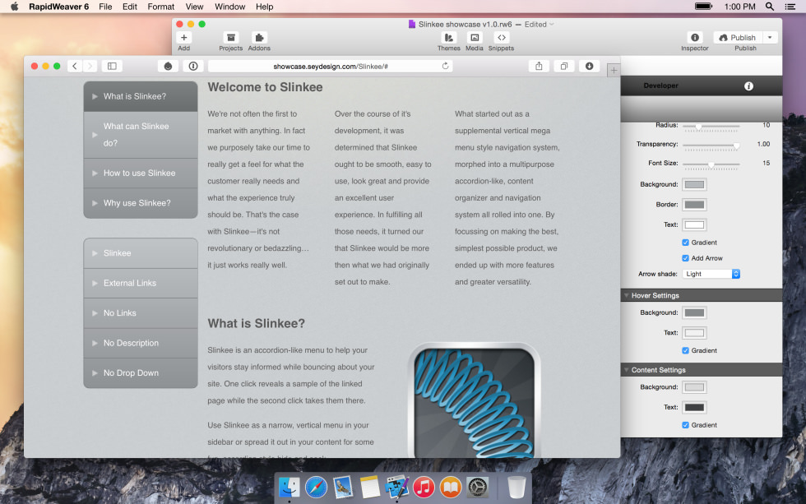Image resolution: width=806 pixels, height=504 pixels.
Task: Go back in the browser window
Action: (75, 66)
